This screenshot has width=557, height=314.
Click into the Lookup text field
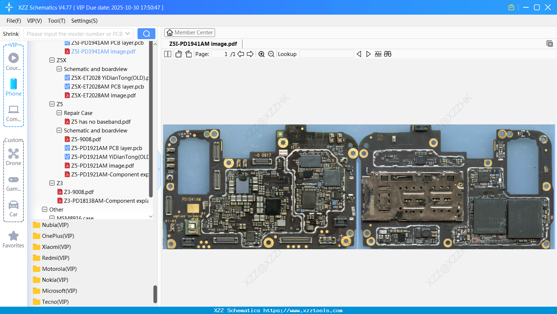tap(326, 54)
